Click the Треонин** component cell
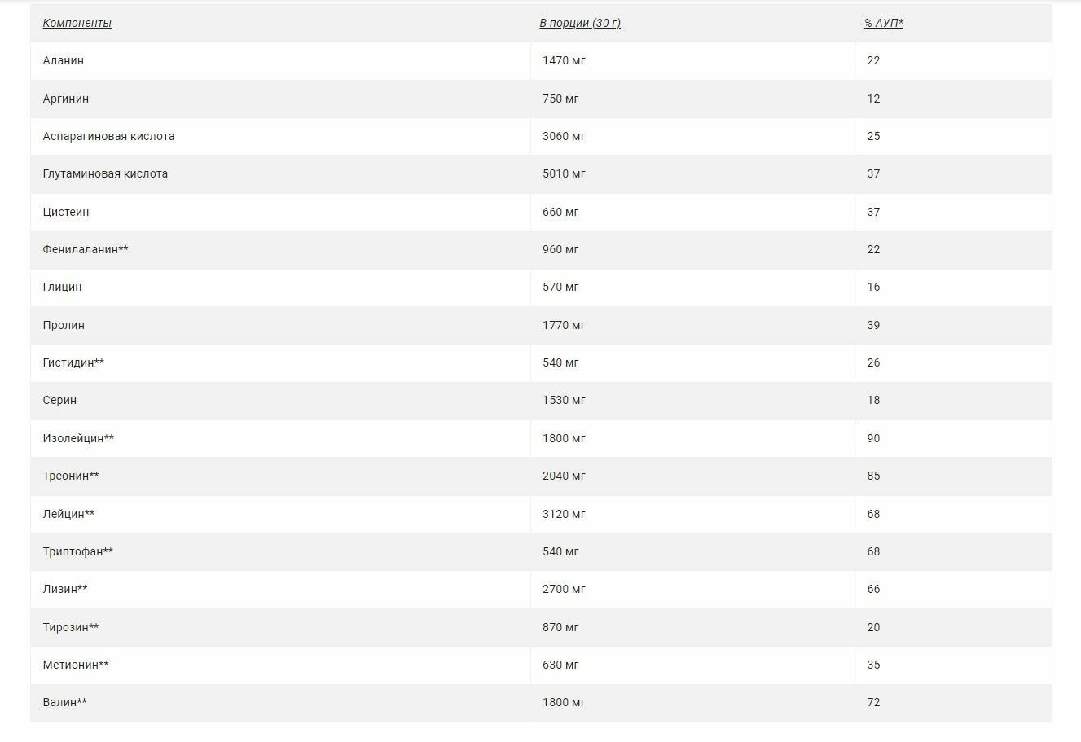 tap(71, 476)
